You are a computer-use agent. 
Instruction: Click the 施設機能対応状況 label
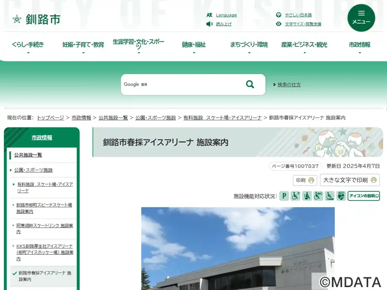[x=255, y=196]
